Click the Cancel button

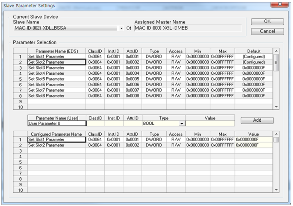[x=267, y=31]
